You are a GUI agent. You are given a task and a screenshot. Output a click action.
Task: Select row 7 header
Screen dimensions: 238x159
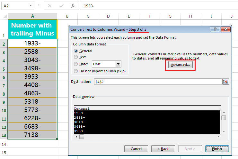tap(4, 85)
